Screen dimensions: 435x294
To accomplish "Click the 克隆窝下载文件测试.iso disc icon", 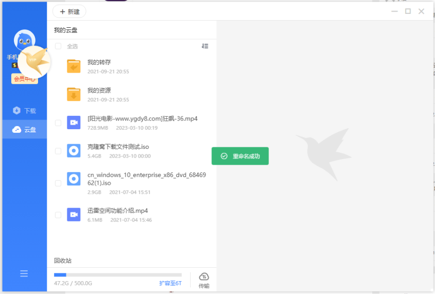I will point(74,151).
